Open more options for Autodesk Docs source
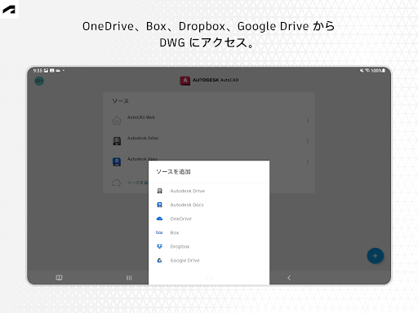Screen dimensions: 418x313 tap(308, 162)
